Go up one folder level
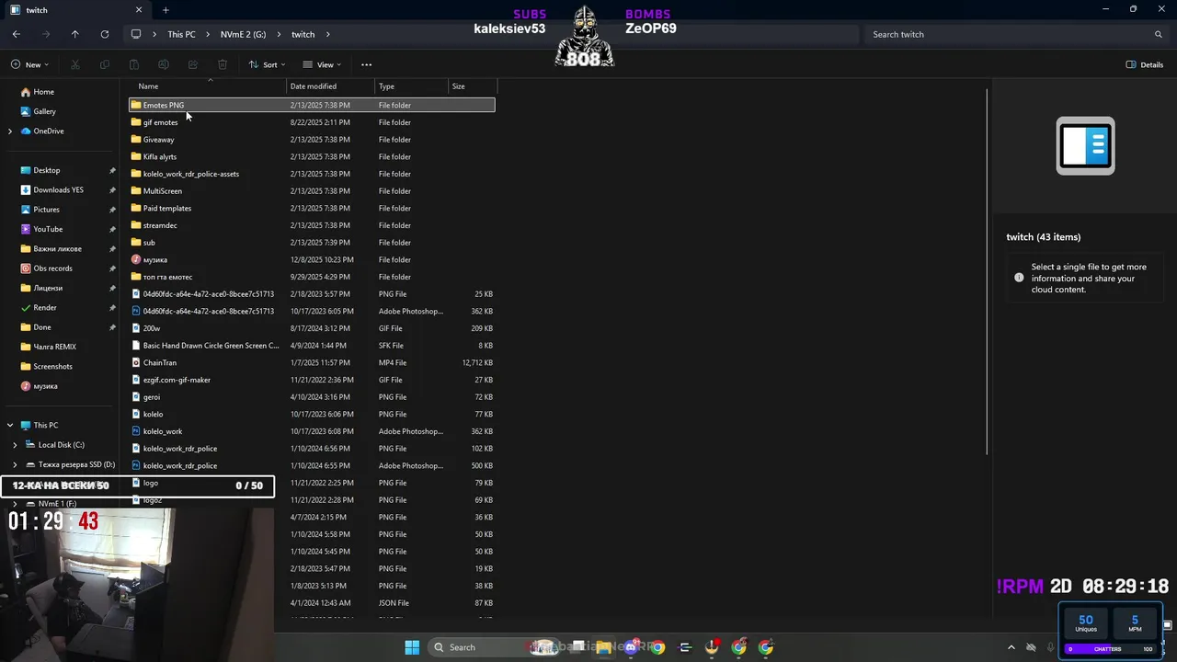The height and width of the screenshot is (662, 1177). (75, 34)
